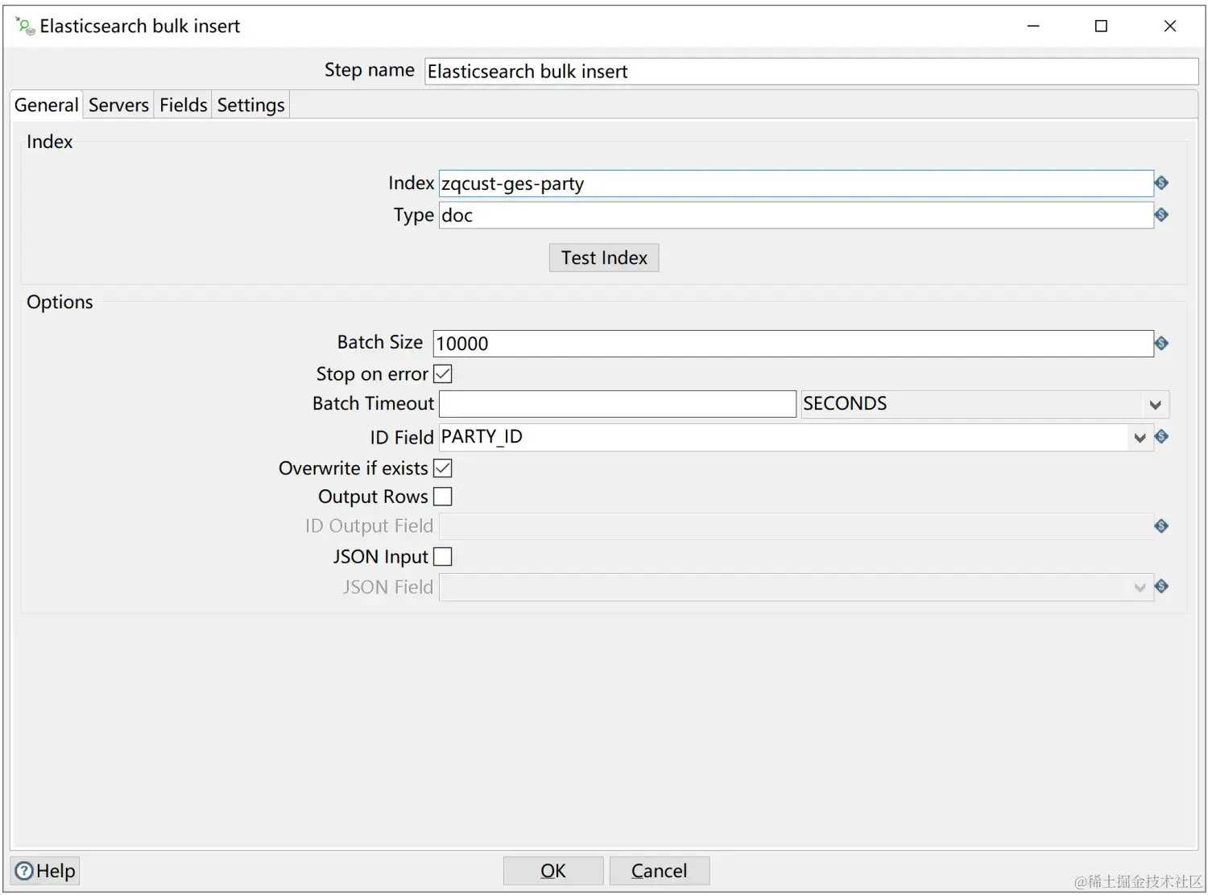Close the Elasticsearch bulk insert dialog

[x=1170, y=27]
